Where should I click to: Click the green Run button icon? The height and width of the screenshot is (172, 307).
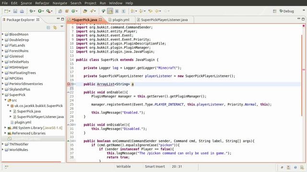pyautogui.click(x=40, y=11)
